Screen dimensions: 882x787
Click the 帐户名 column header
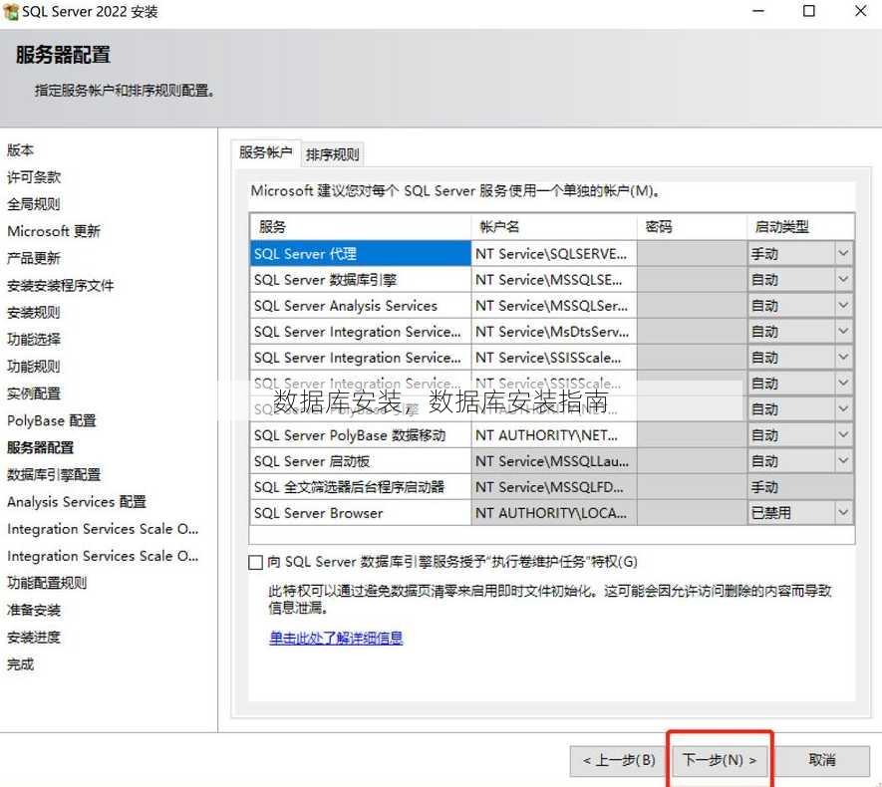(x=554, y=226)
